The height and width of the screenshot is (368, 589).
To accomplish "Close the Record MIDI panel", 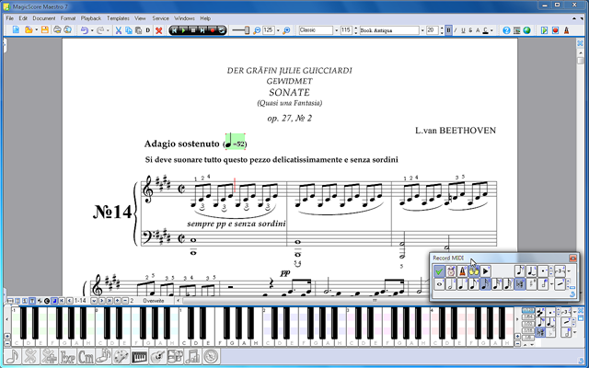I will point(572,258).
